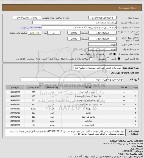Image resolution: width=144 pixels, height=158 pixels.
Task: Select the جزیی purchase type radio
Action: pyautogui.click(x=119, y=59)
